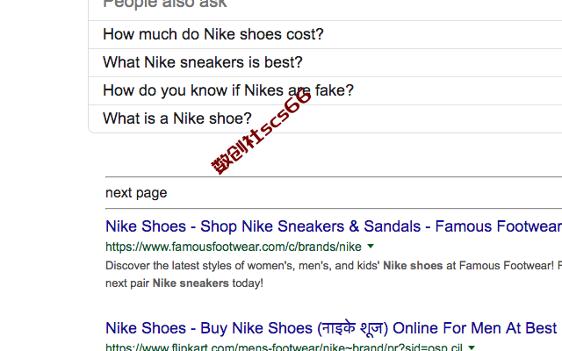Image resolution: width=562 pixels, height=351 pixels.
Task: Expand 'What is a Nike shoe?' question
Action: pyautogui.click(x=325, y=118)
